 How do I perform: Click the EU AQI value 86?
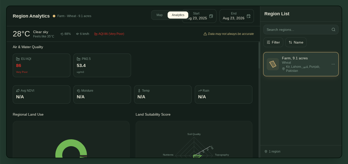click(19, 66)
